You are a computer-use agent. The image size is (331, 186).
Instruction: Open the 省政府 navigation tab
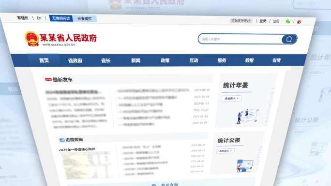pyautogui.click(x=75, y=61)
